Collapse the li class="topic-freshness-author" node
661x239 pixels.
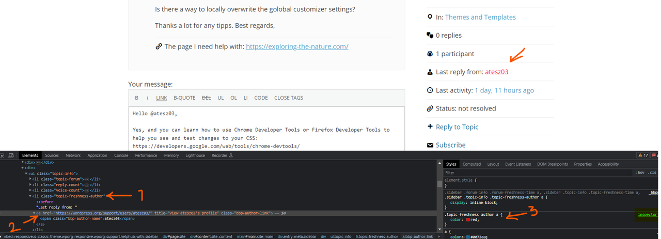pyautogui.click(x=30, y=196)
